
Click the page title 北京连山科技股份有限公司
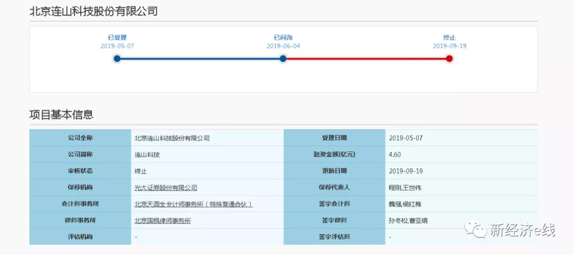94,12
